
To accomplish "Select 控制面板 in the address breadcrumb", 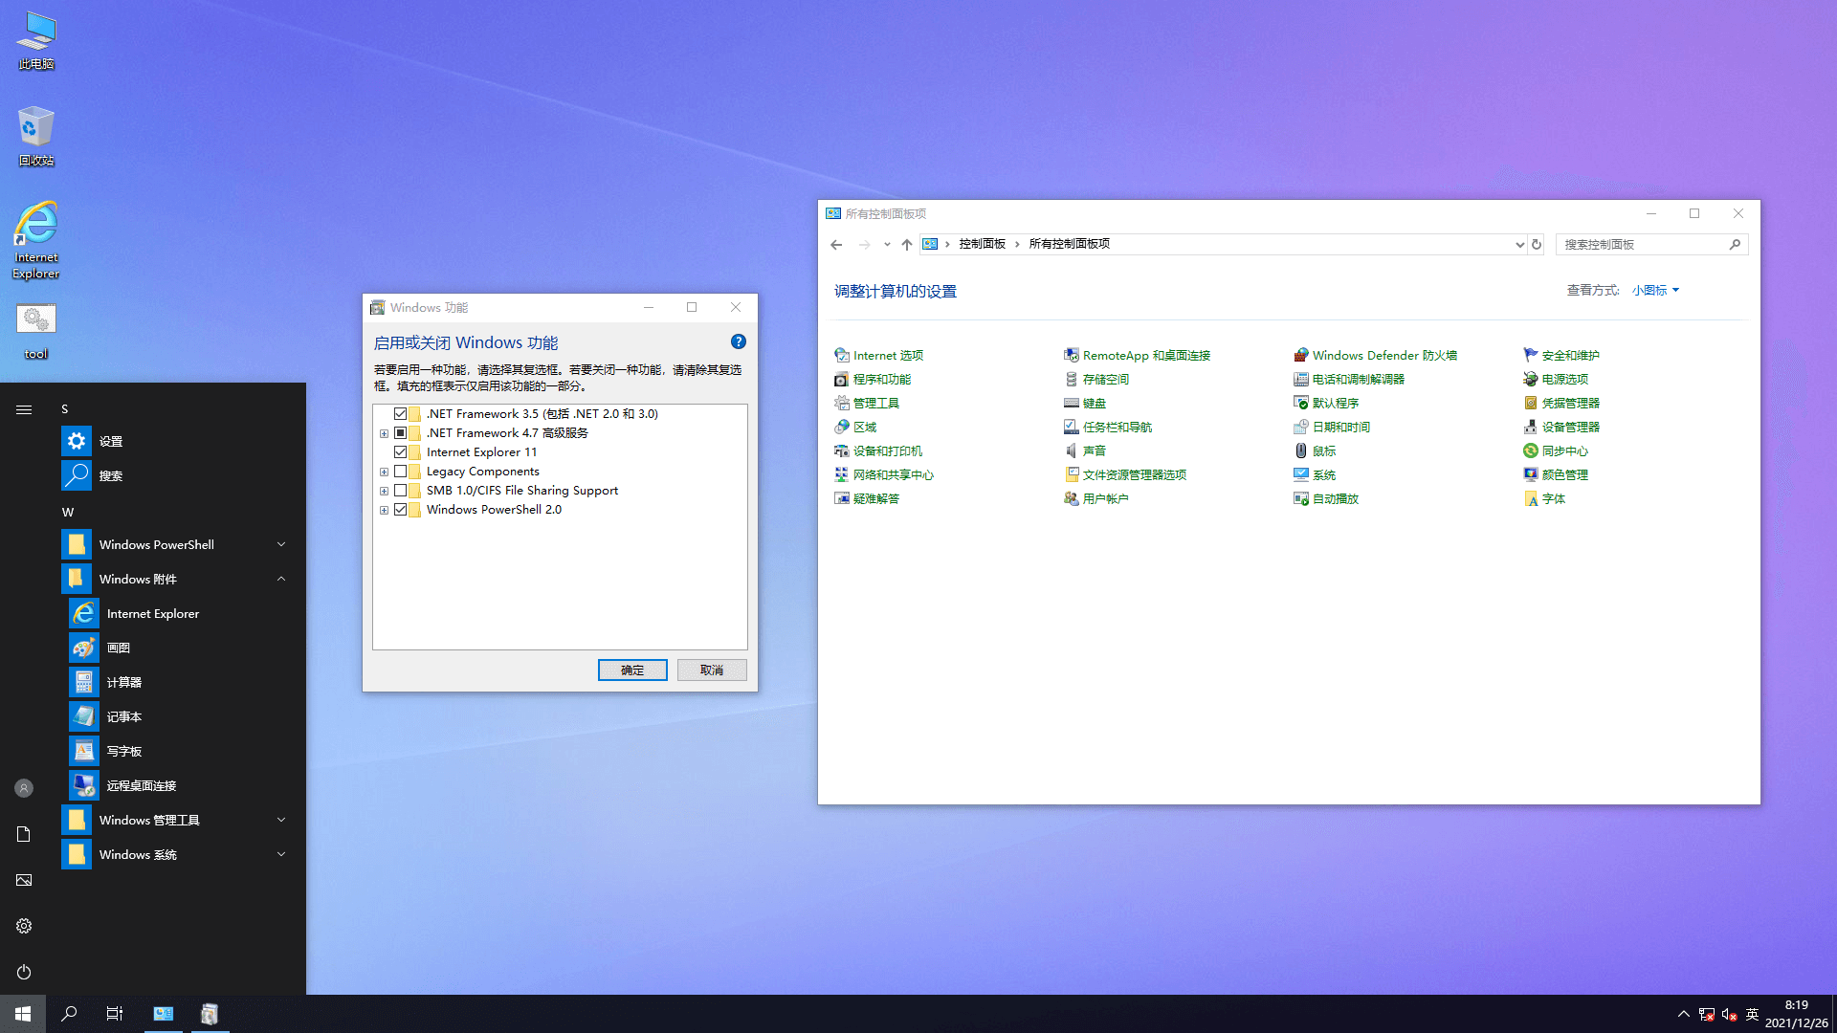I will [982, 244].
